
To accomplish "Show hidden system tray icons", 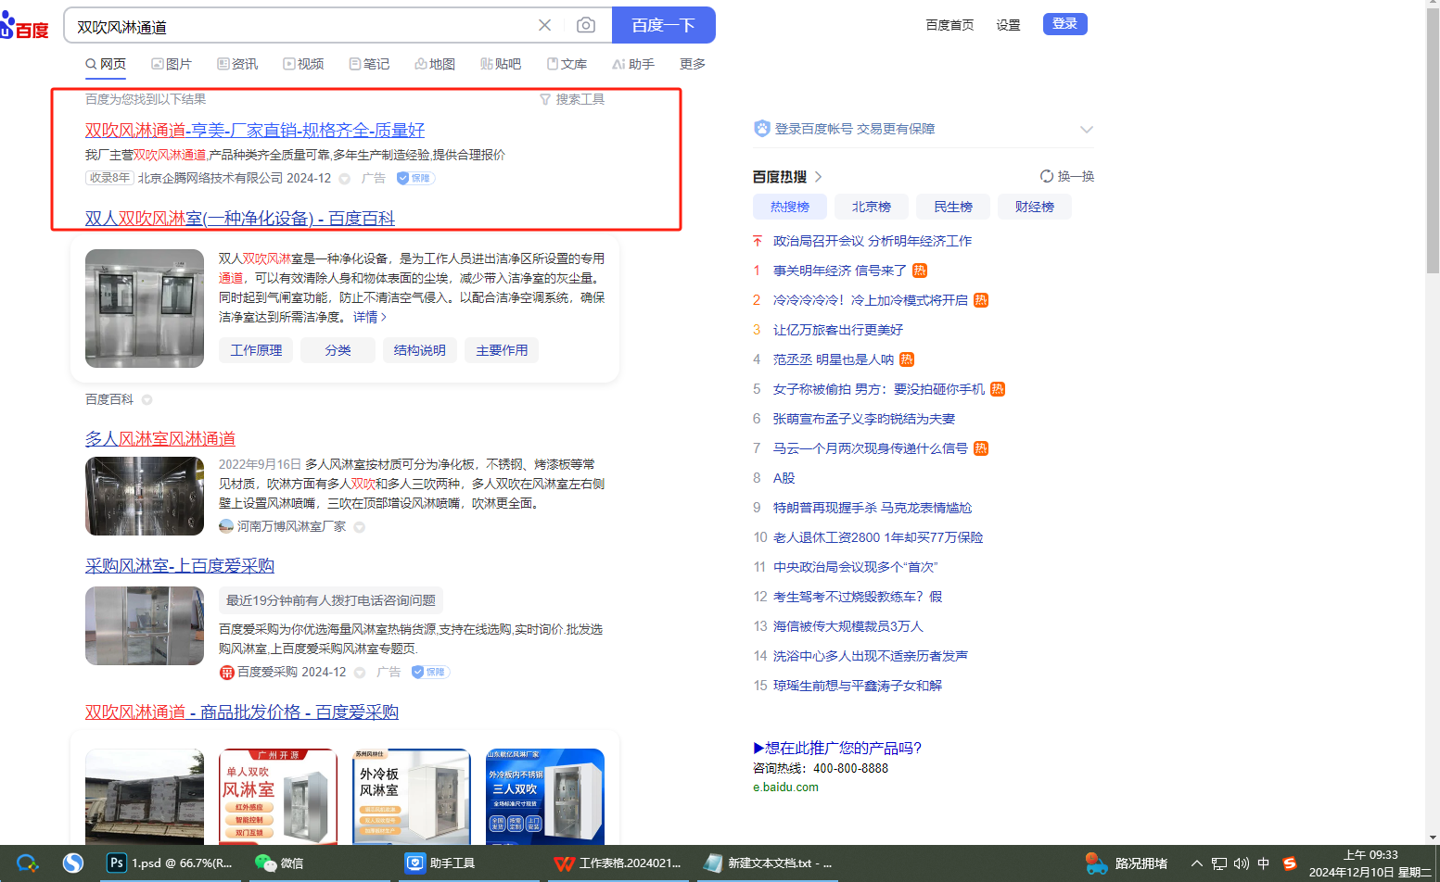I will click(x=1197, y=863).
